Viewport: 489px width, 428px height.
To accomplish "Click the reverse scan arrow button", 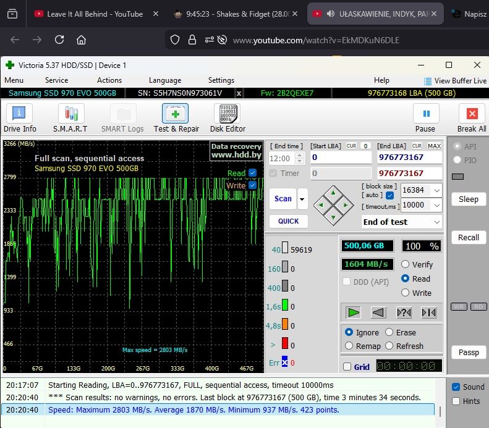I will coord(378,313).
